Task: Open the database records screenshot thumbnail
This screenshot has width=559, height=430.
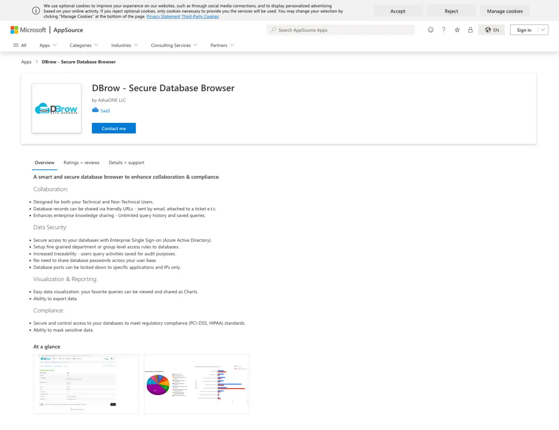Action: [86, 384]
